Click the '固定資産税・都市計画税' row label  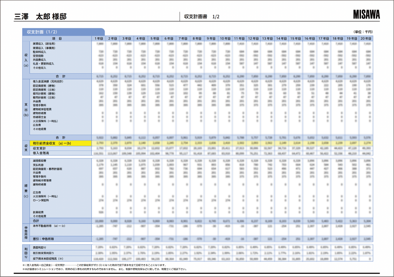(x=47, y=169)
